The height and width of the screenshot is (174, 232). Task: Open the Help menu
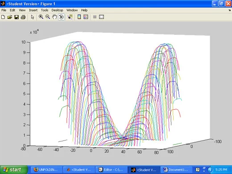click(84, 10)
